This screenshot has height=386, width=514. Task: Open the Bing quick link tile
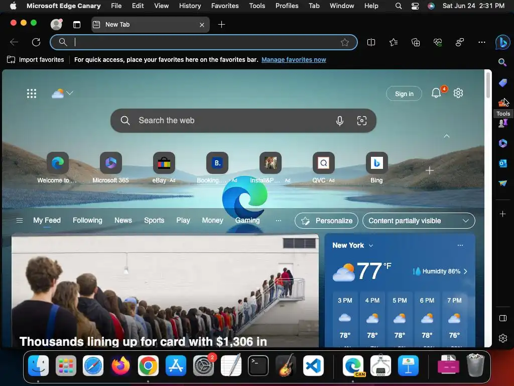click(x=376, y=163)
